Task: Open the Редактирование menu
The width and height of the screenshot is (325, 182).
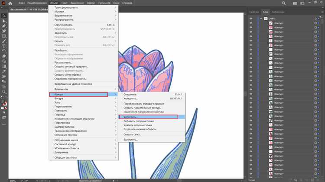Action: tap(37, 3)
